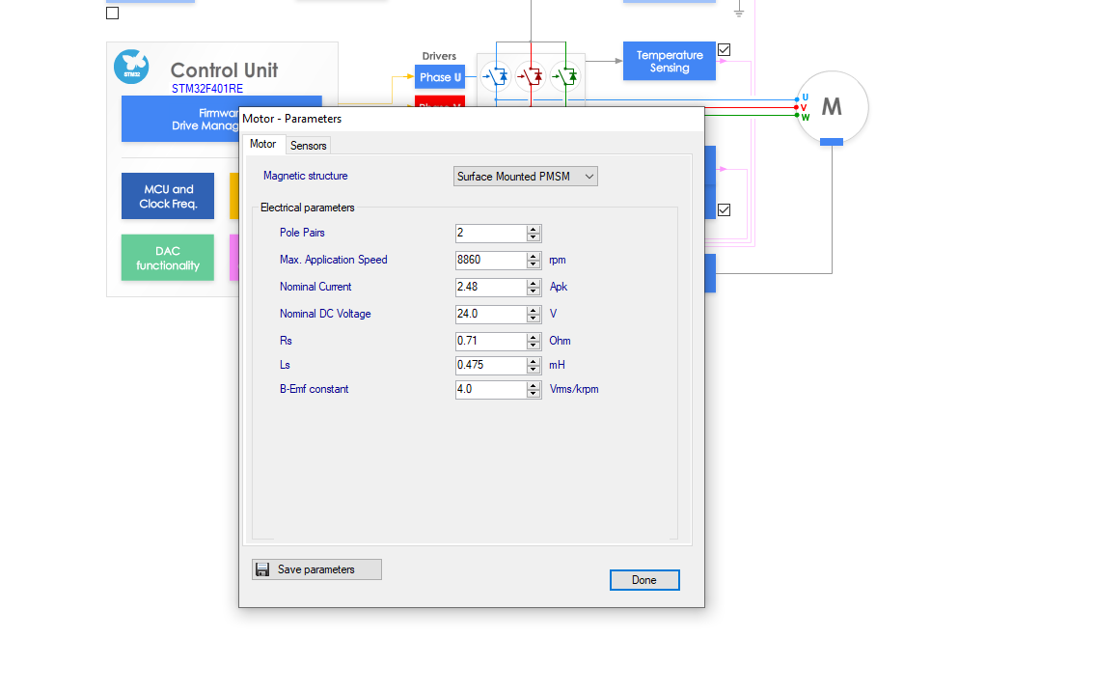
Task: Switch to the Sensors tab
Action: pyautogui.click(x=309, y=146)
